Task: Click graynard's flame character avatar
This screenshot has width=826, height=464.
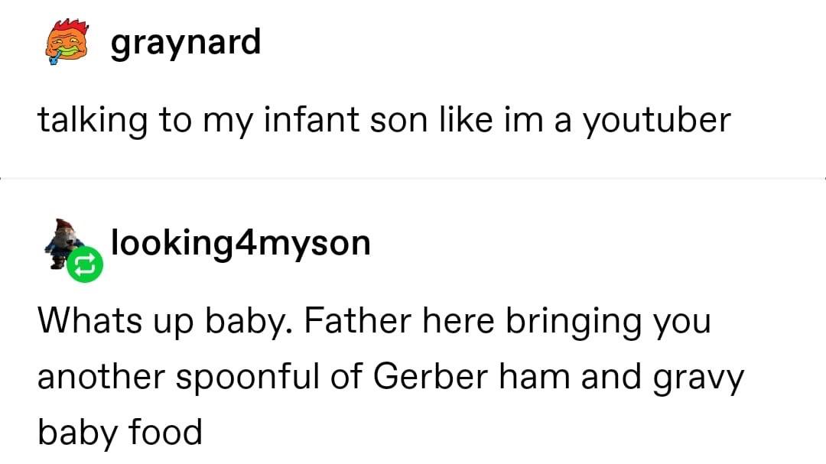Action: click(63, 44)
